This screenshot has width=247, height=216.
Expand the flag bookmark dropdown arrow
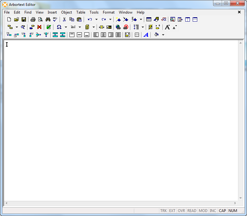click(141, 19)
